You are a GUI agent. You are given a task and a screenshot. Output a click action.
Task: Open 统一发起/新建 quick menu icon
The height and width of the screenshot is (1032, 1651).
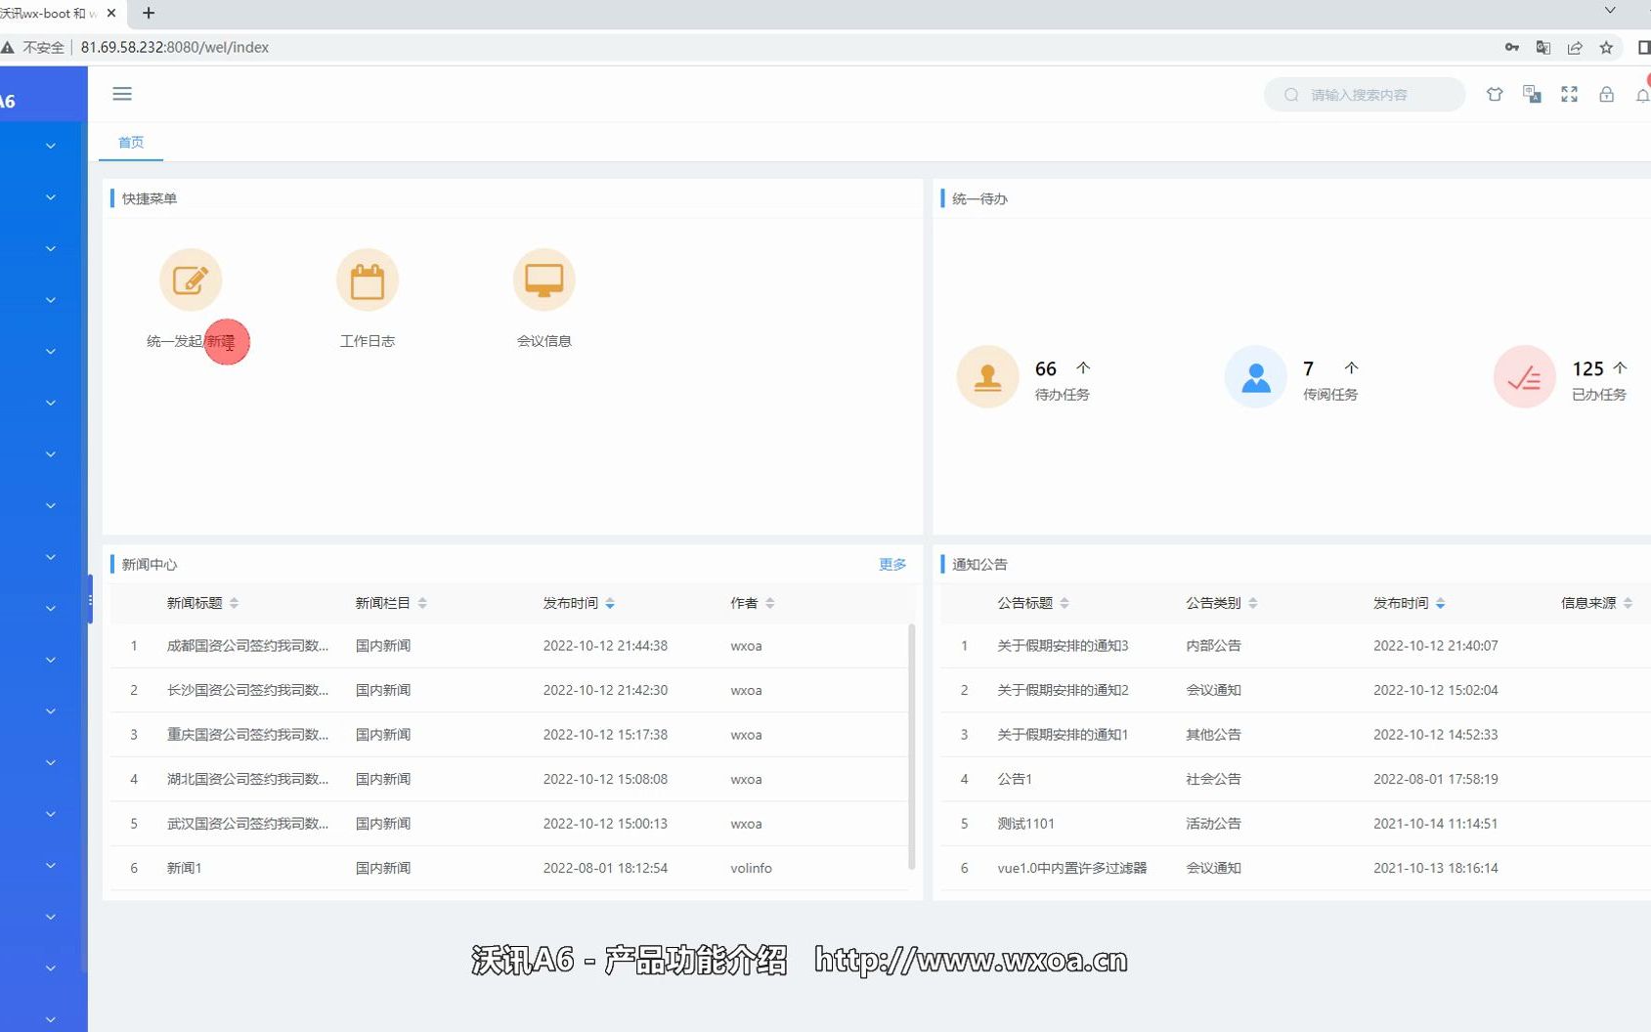coord(191,280)
